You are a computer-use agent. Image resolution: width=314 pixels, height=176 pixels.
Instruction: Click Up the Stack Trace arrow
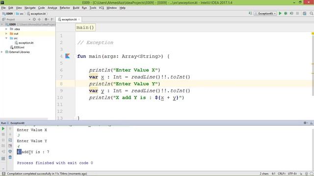[10, 129]
